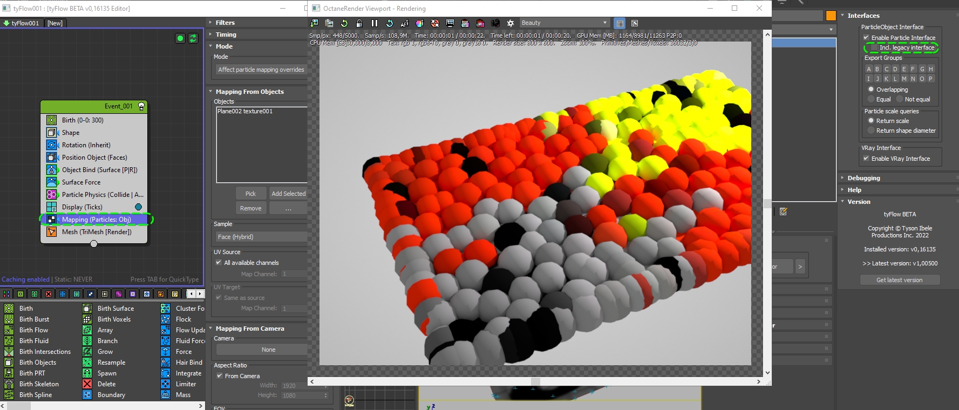959x410 pixels.
Task: Toggle the Event_001 lightbulb icon
Action: point(141,106)
